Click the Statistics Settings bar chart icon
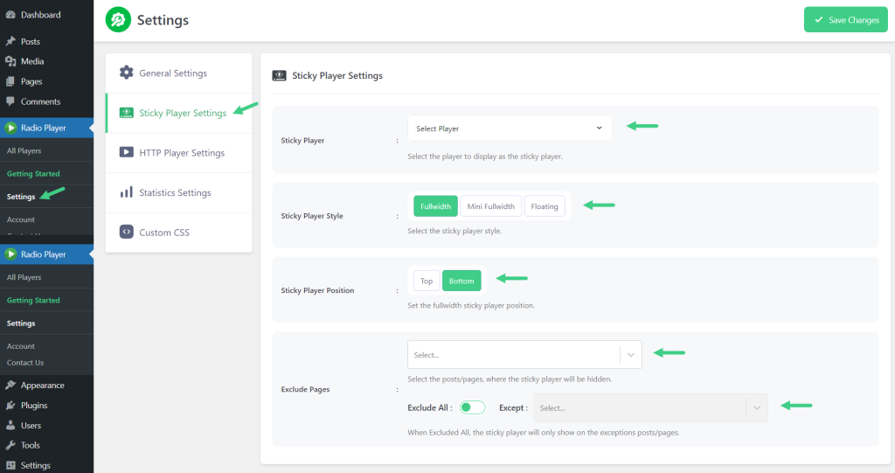 pos(126,192)
